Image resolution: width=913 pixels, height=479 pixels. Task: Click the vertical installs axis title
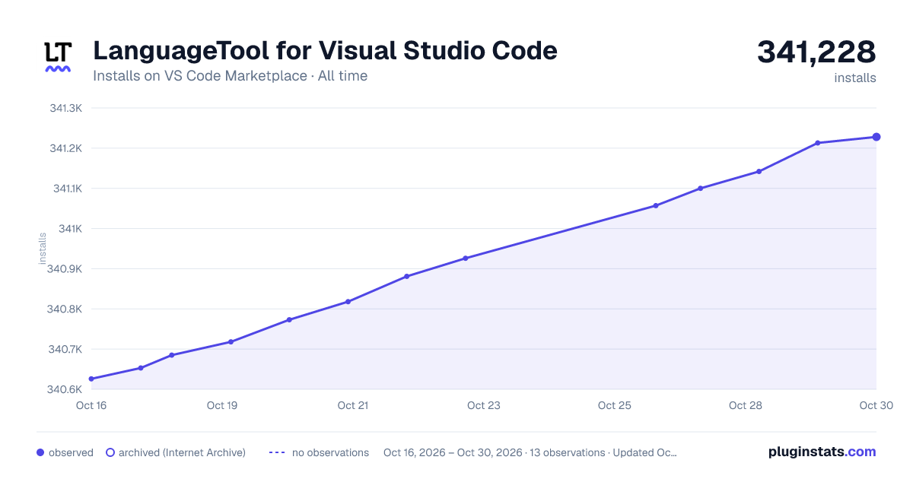pyautogui.click(x=43, y=249)
